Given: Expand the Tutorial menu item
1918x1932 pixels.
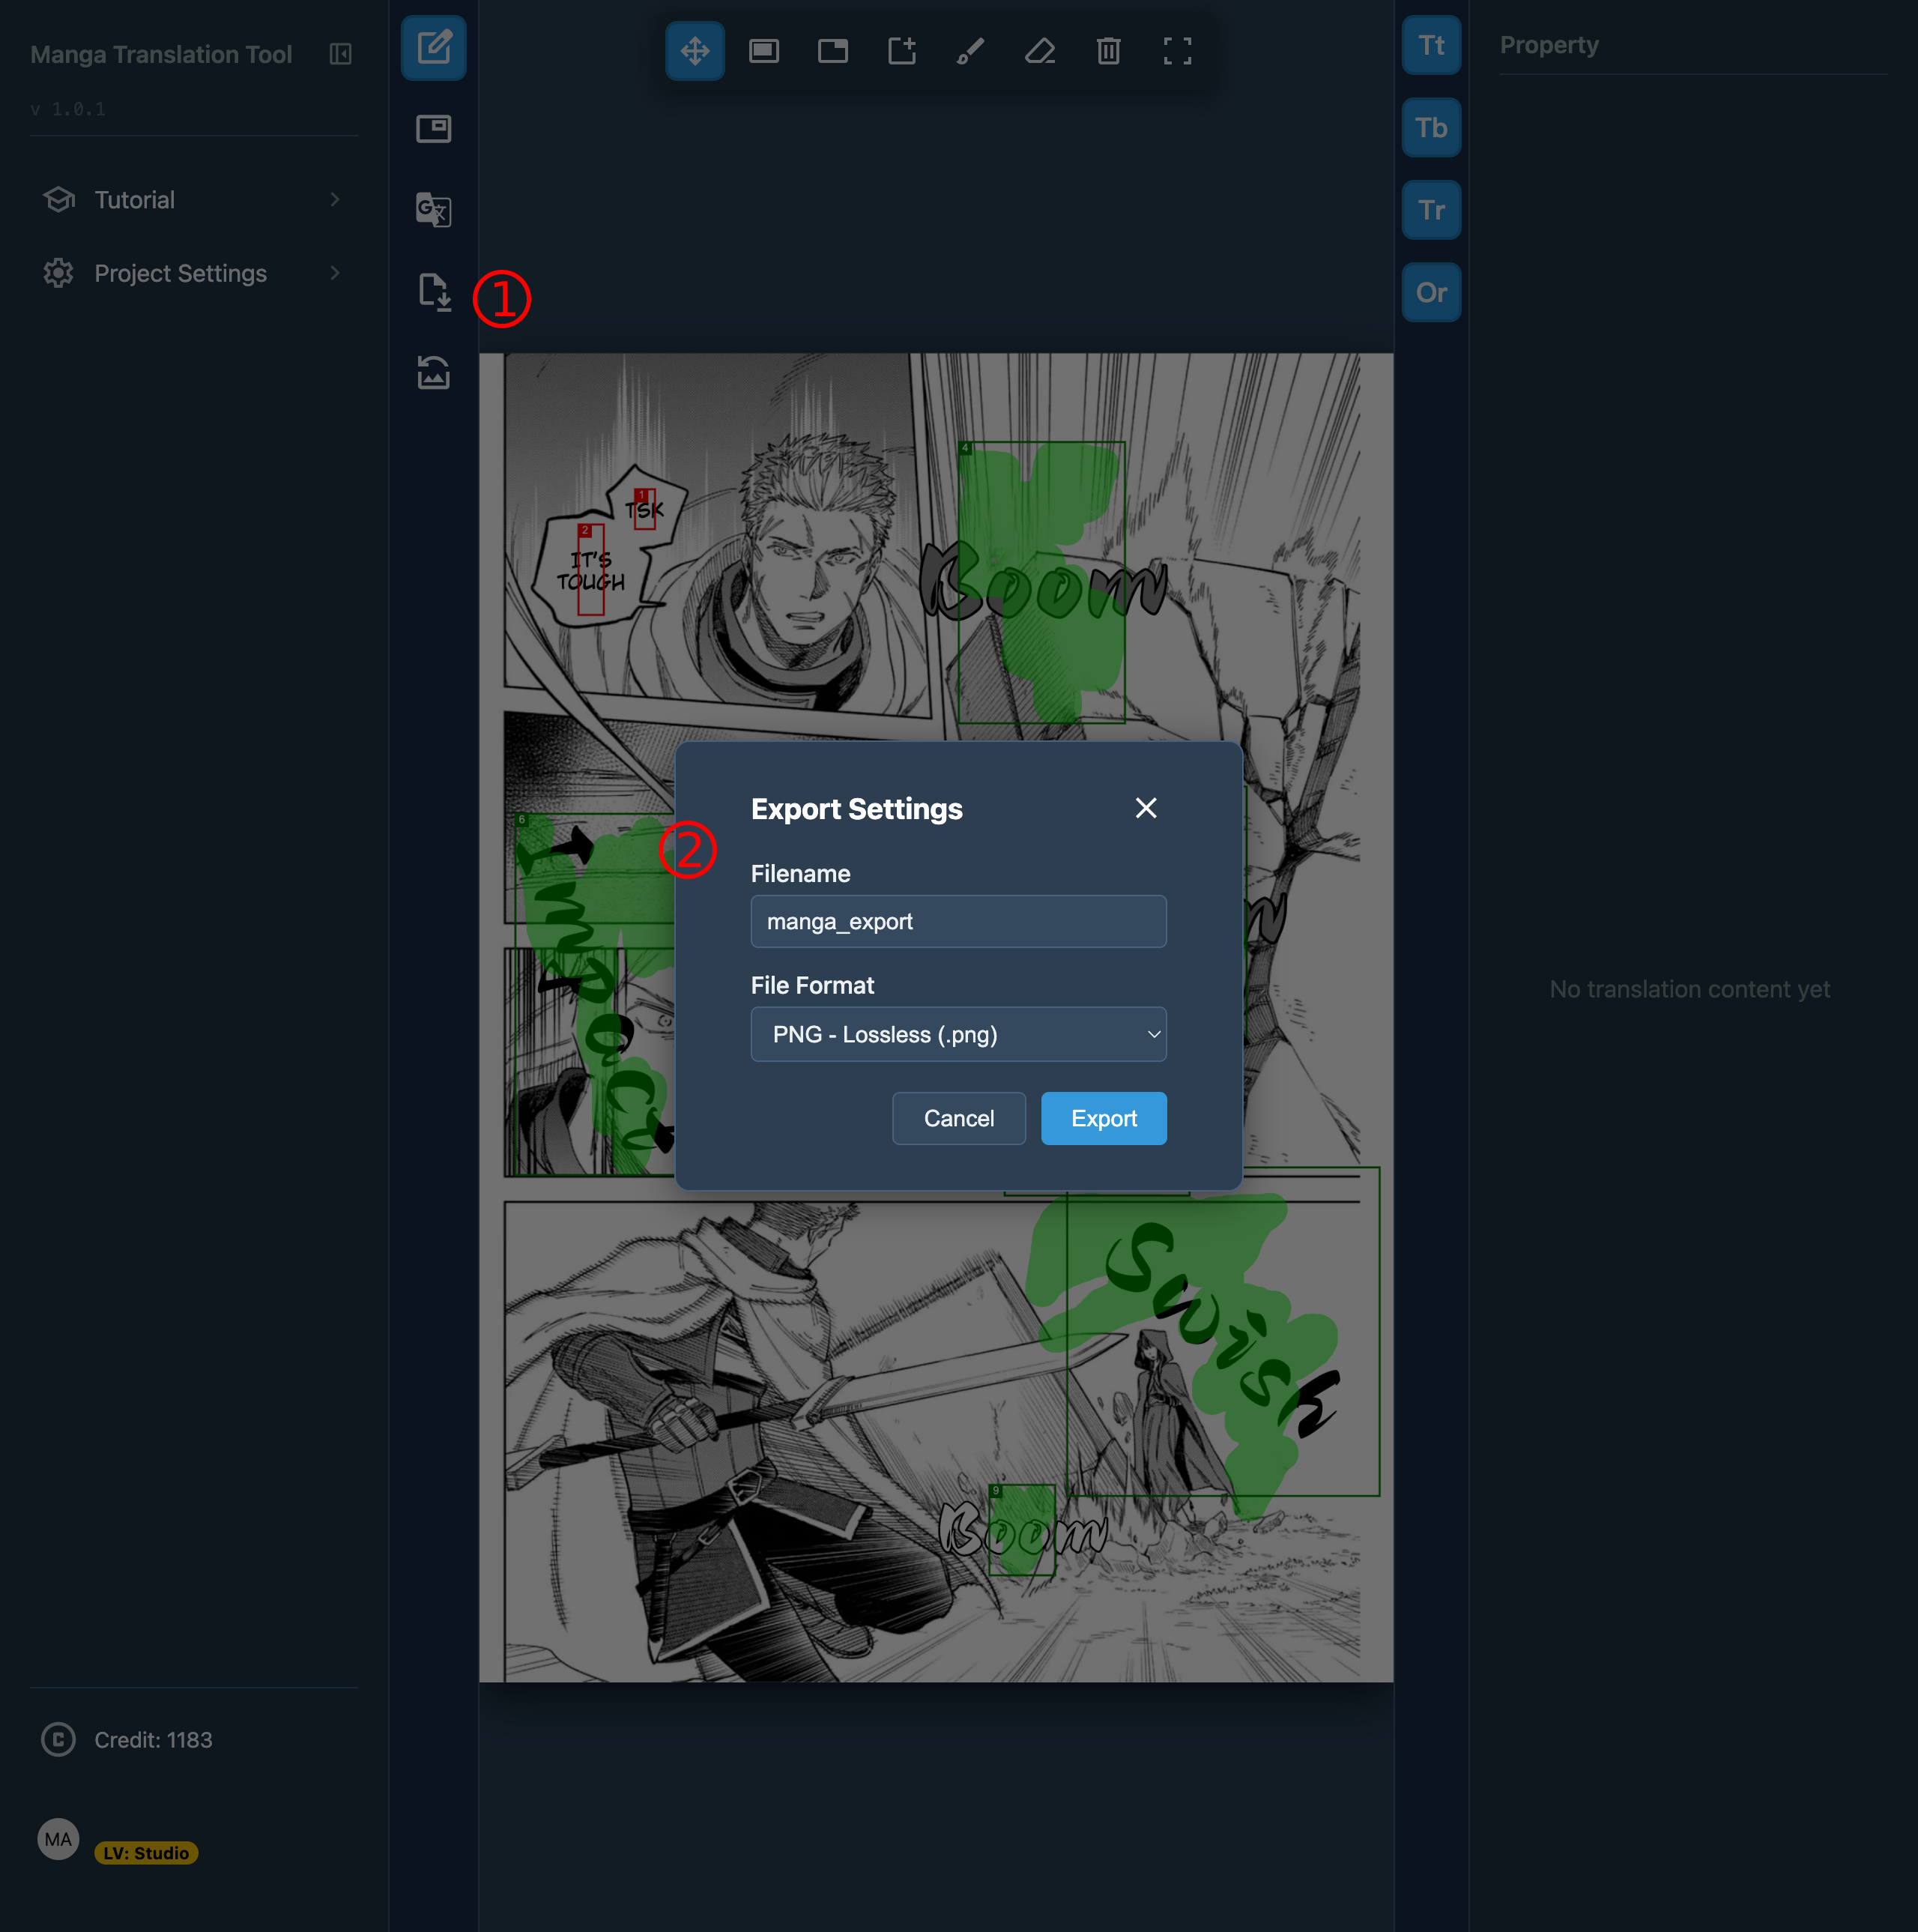Looking at the screenshot, I should (193, 200).
